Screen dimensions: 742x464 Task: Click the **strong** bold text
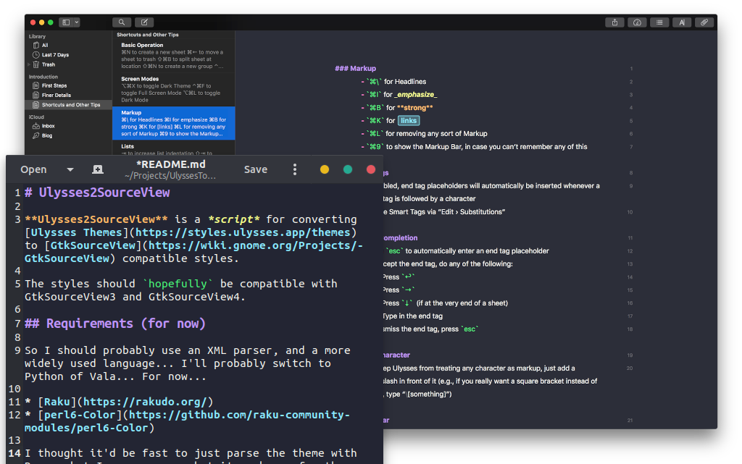tap(415, 108)
